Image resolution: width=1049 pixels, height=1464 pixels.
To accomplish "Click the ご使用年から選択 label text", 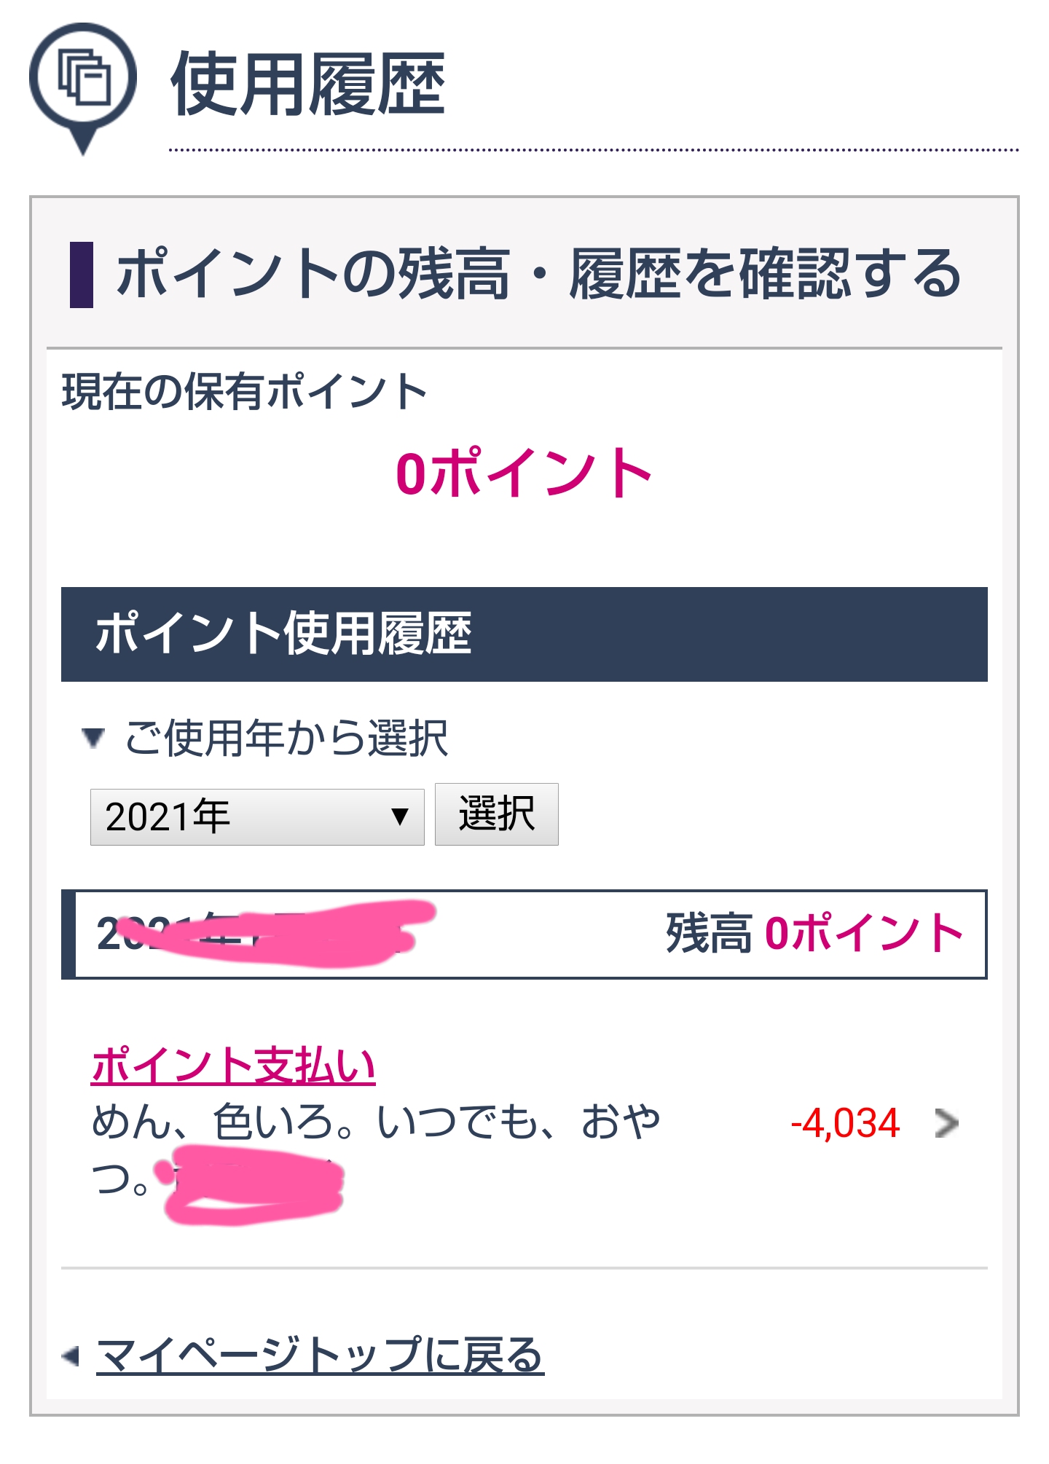I will pos(286,738).
